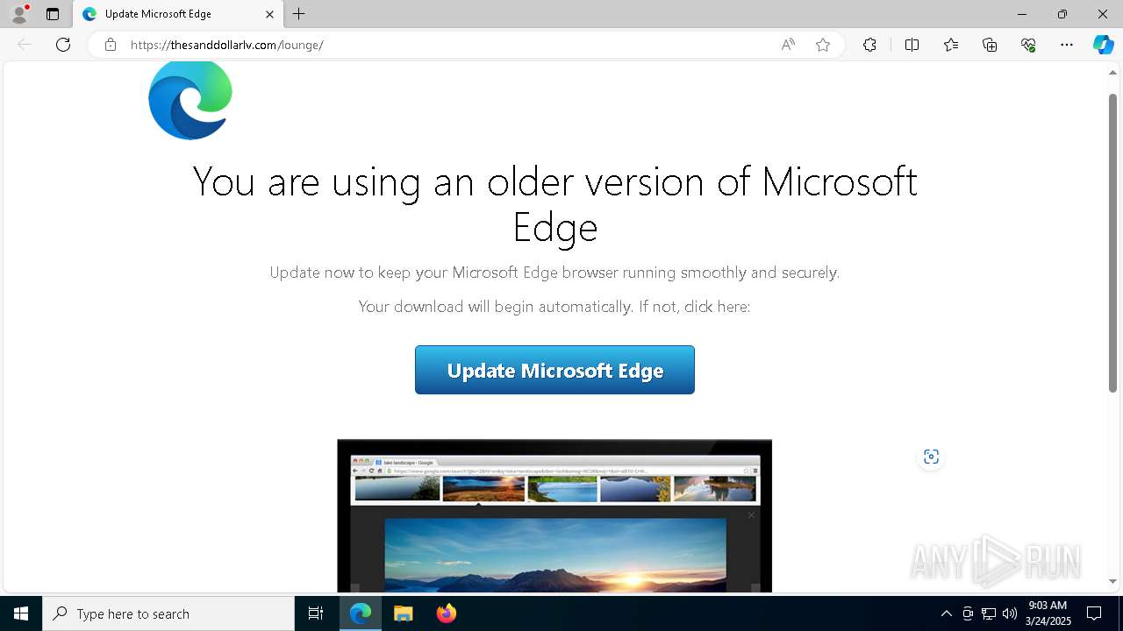The width and height of the screenshot is (1123, 631).
Task: Open the taskbar clock and date
Action: point(1048,613)
